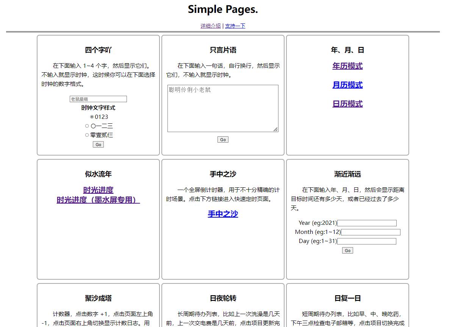452x327 pixels.
Task: Click the Year (eg:2021) input field
Action: pyautogui.click(x=366, y=223)
